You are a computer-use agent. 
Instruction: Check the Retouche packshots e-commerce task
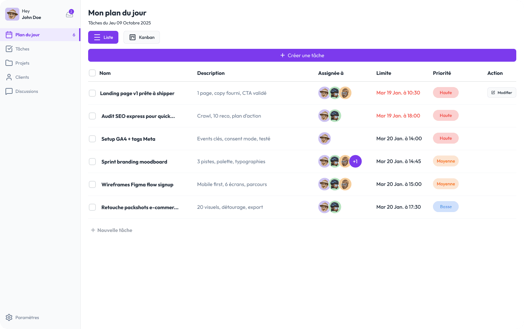92,207
